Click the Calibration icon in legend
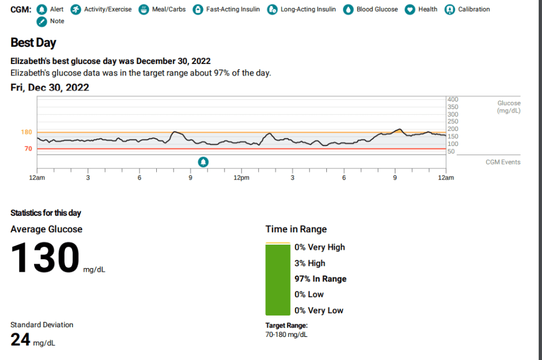This screenshot has height=360, width=542. [450, 10]
